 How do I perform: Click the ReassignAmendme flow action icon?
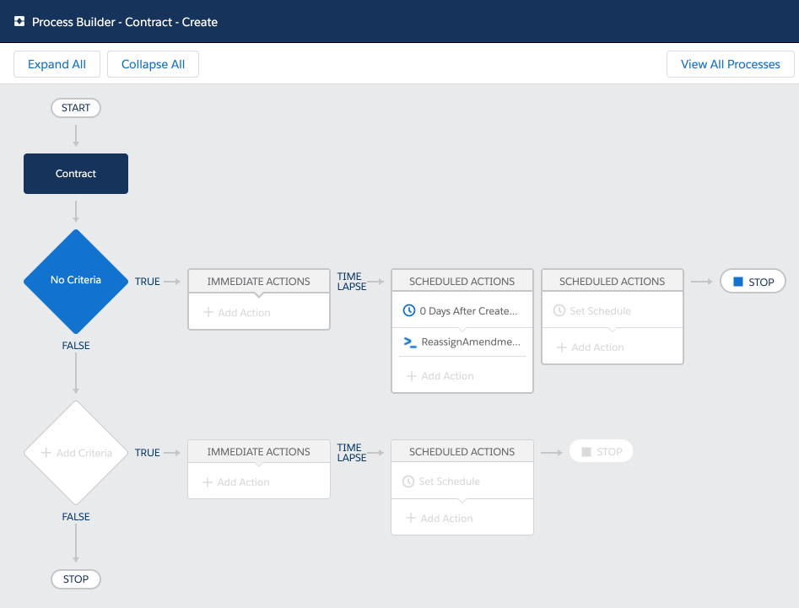click(410, 342)
